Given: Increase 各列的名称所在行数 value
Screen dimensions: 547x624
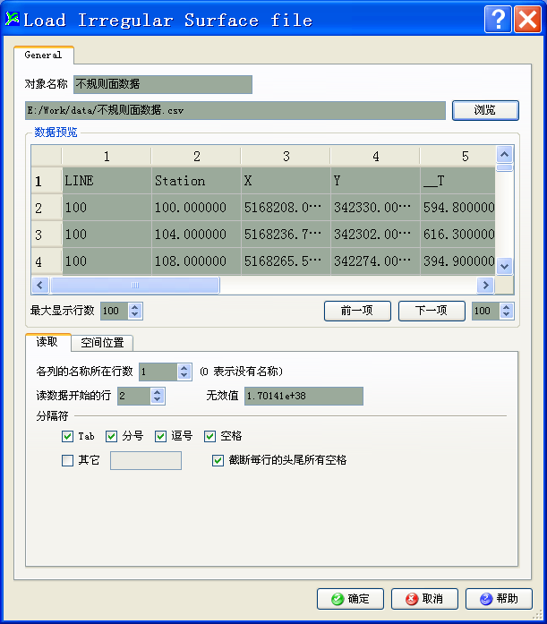Looking at the screenshot, I should pyautogui.click(x=184, y=368).
